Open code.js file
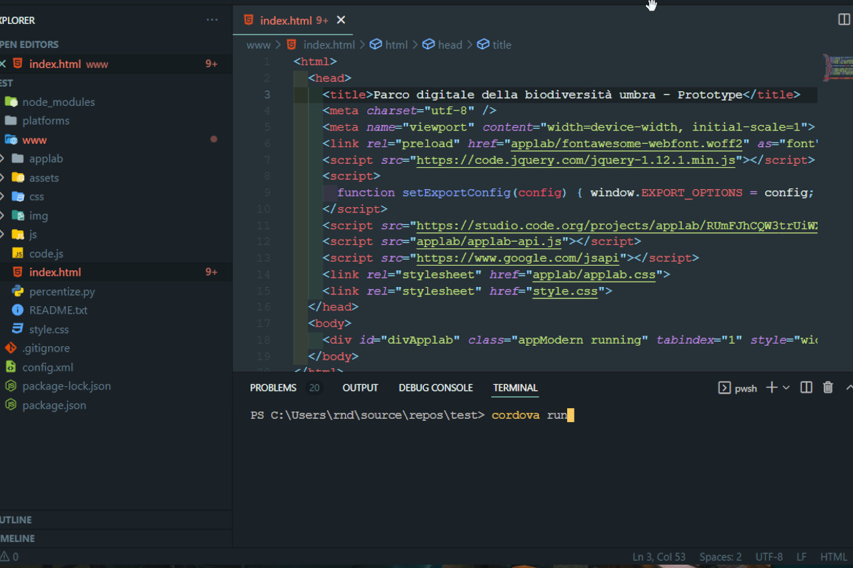The height and width of the screenshot is (568, 853). click(46, 254)
